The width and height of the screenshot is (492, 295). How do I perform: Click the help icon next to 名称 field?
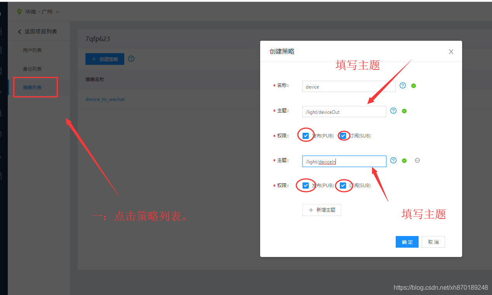point(403,85)
